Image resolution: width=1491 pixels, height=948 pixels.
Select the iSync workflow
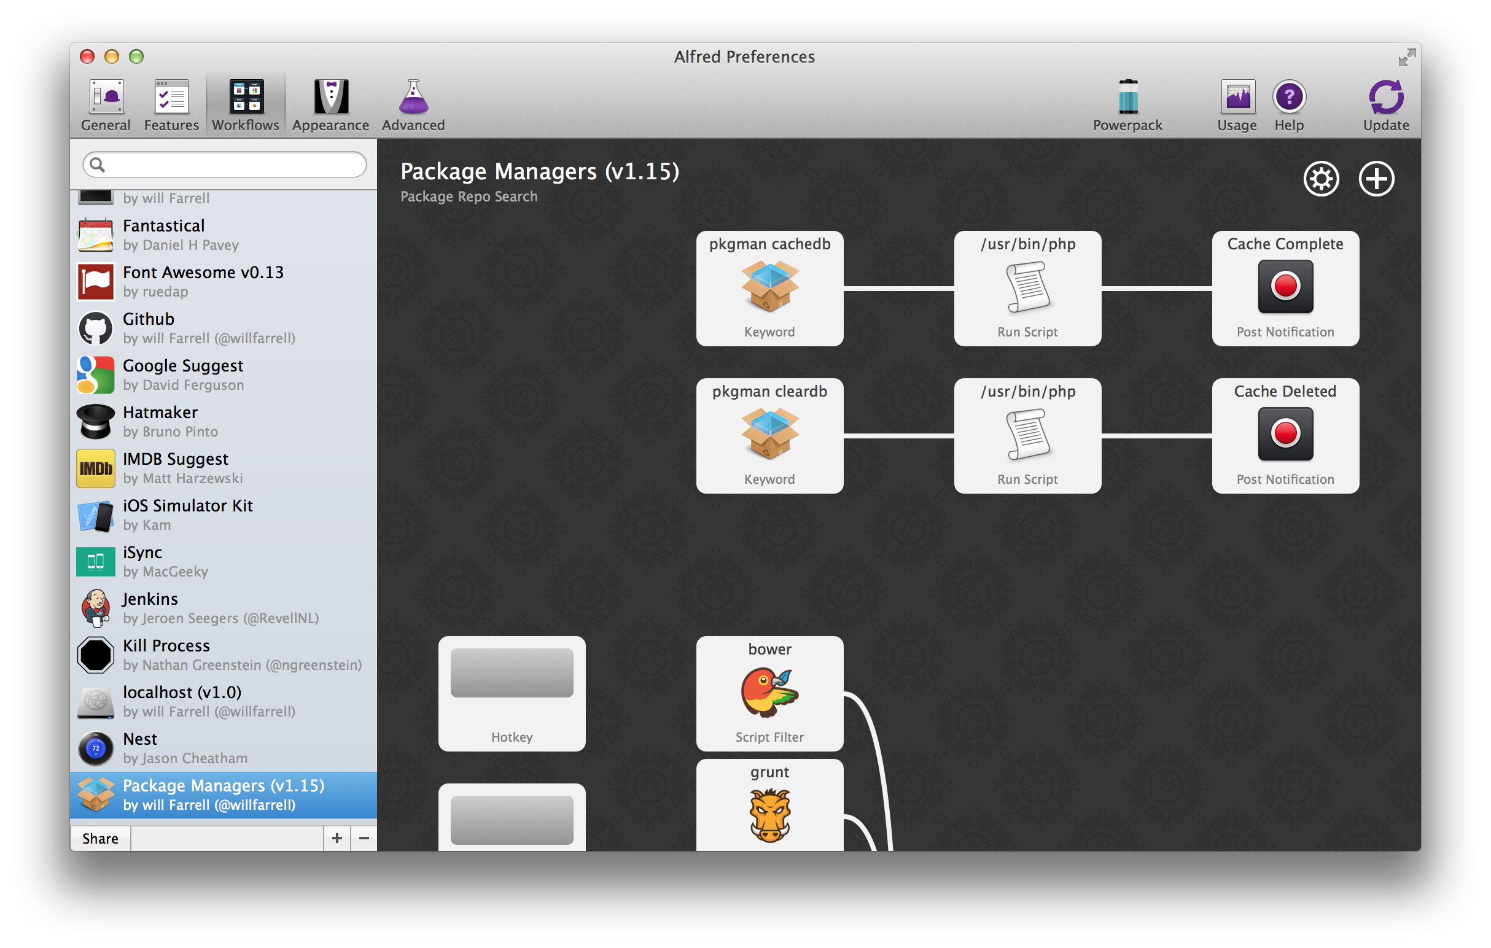click(x=224, y=562)
